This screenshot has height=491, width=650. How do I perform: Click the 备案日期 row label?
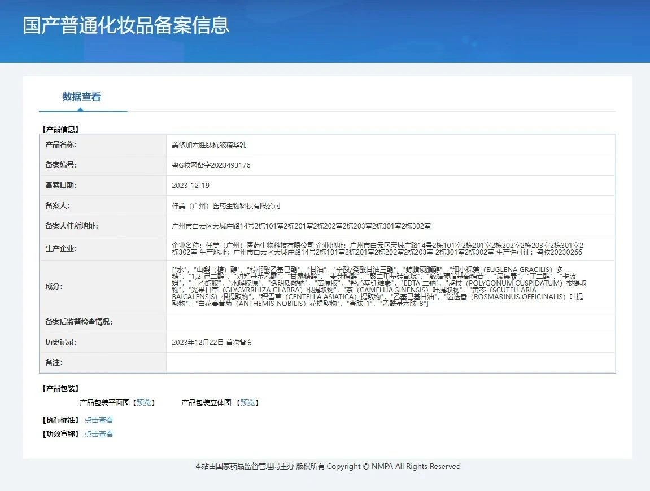click(61, 185)
